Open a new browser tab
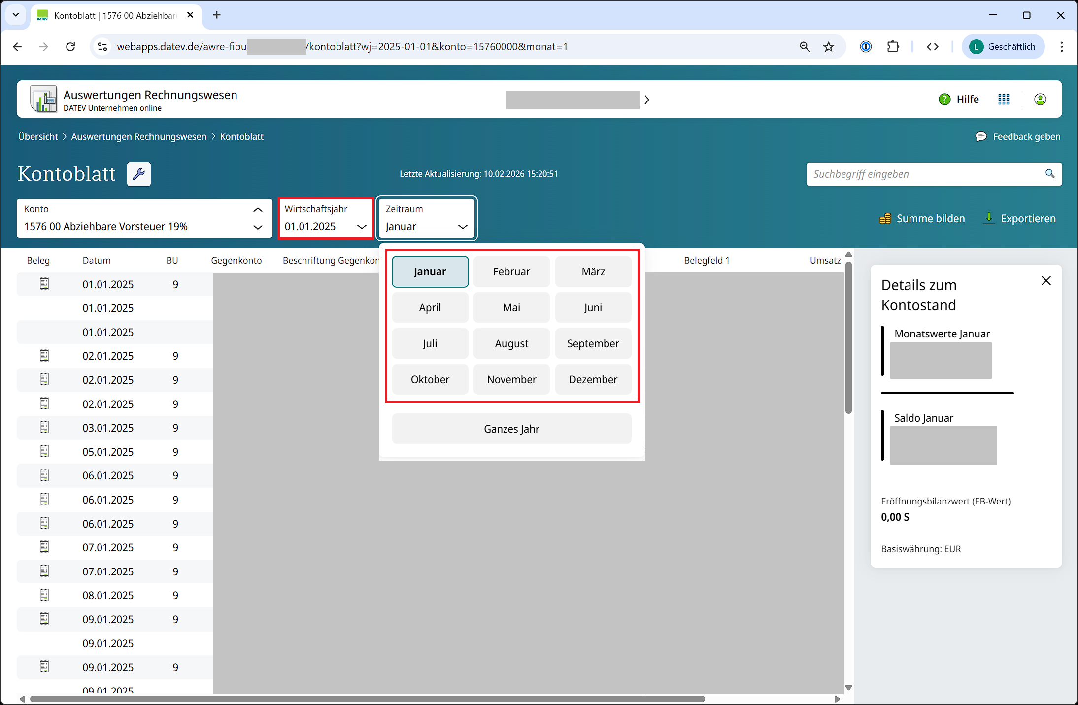1078x705 pixels. 217,15
